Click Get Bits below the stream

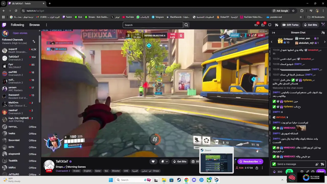click(x=180, y=162)
